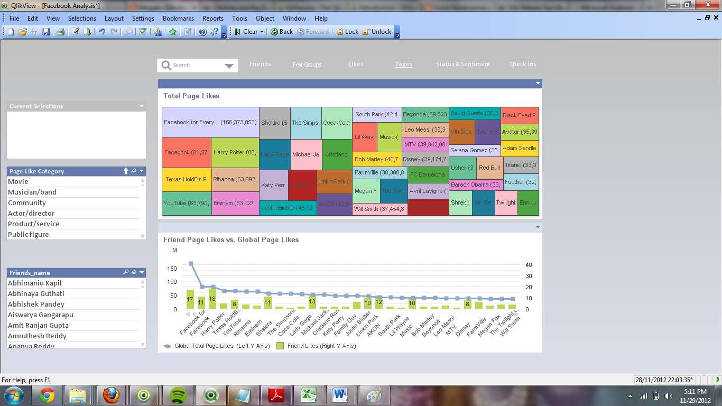Viewport: 722px width, 406px height.
Task: Select Amit Ranjan Gupta in Friends_name list
Action: pyautogui.click(x=73, y=325)
